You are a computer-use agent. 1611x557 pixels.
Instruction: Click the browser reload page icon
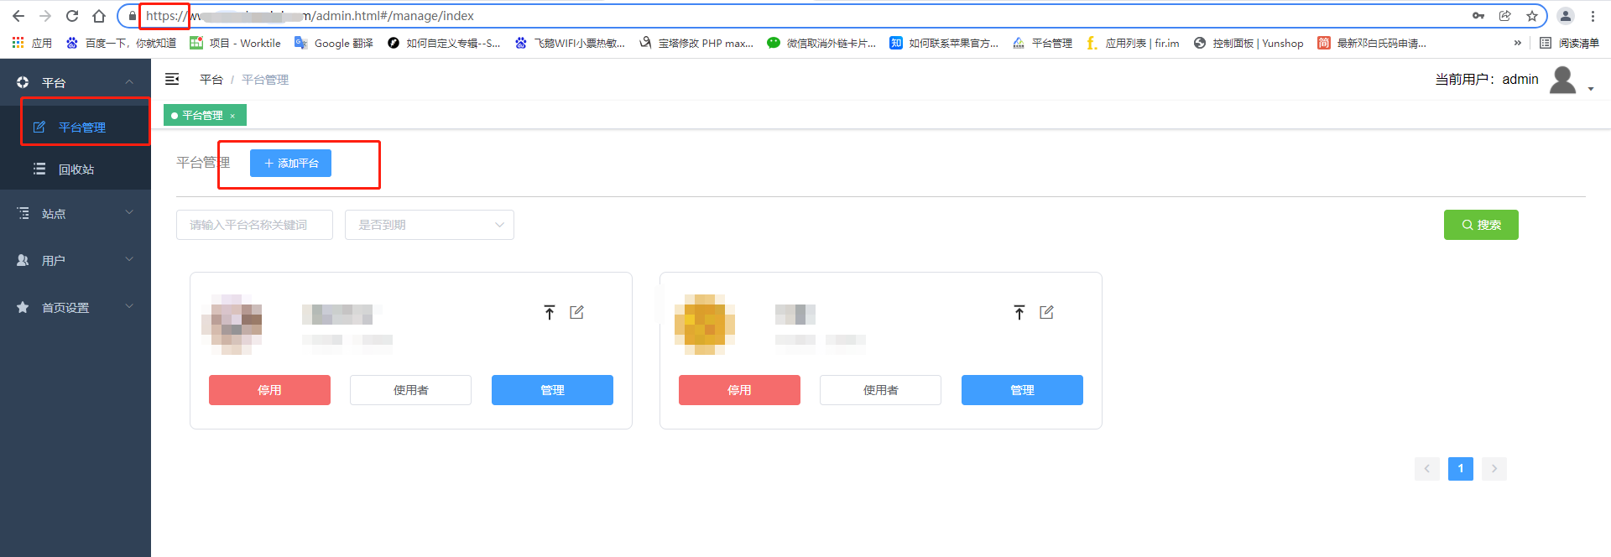click(x=72, y=16)
